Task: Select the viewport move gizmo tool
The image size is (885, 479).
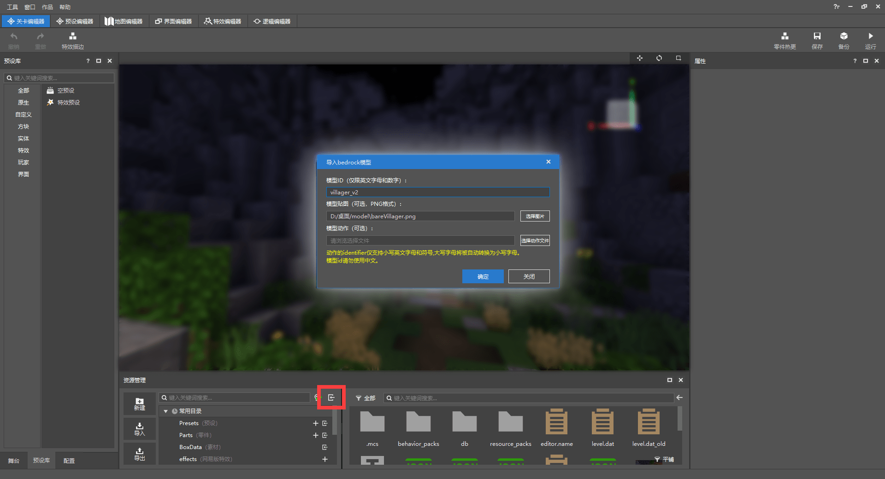Action: pyautogui.click(x=640, y=58)
